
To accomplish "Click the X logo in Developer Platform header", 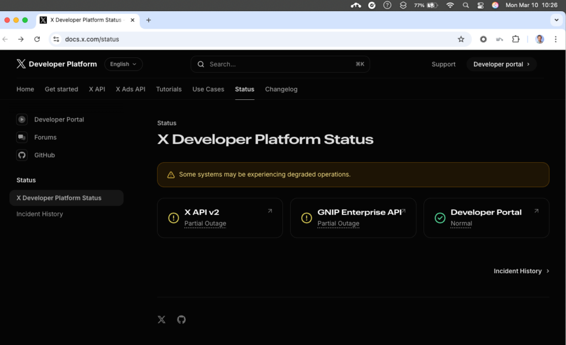I will (x=21, y=64).
